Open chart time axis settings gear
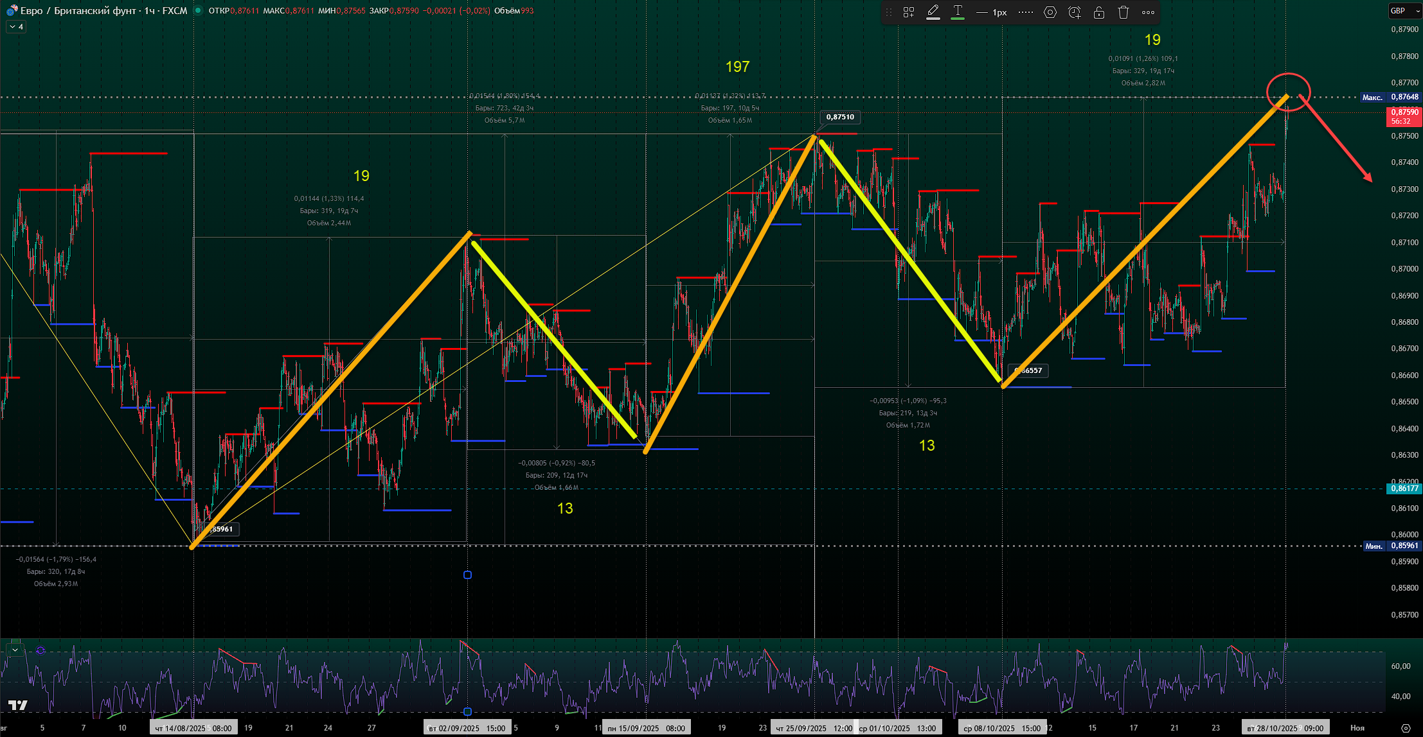The height and width of the screenshot is (737, 1423). [x=1406, y=728]
